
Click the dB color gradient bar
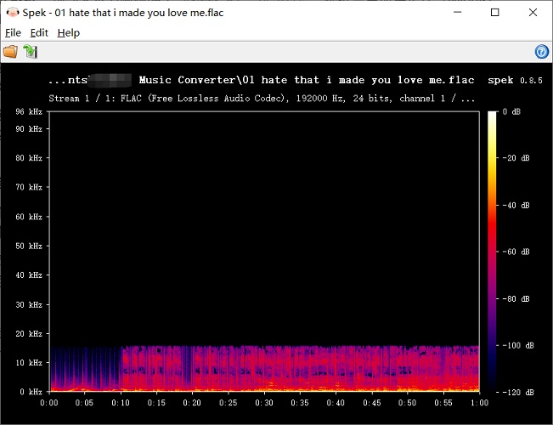pos(492,252)
